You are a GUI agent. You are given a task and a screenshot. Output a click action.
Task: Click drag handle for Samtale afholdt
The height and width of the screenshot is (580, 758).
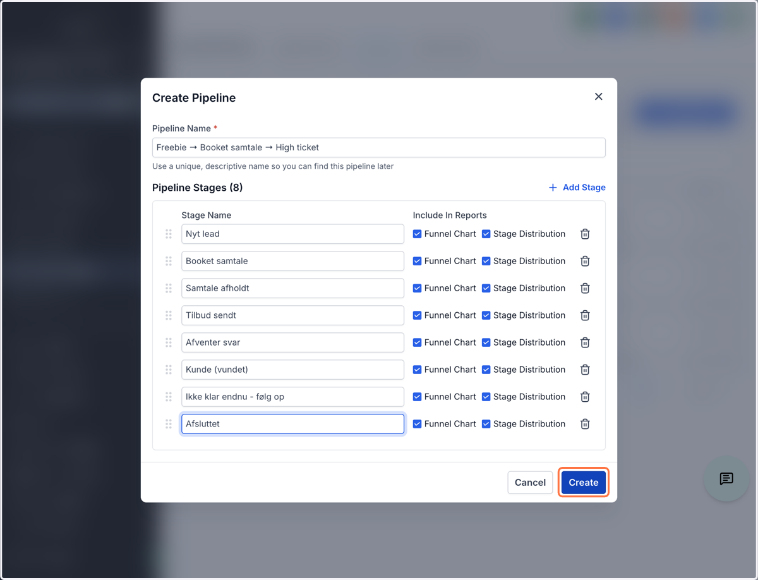tap(169, 288)
